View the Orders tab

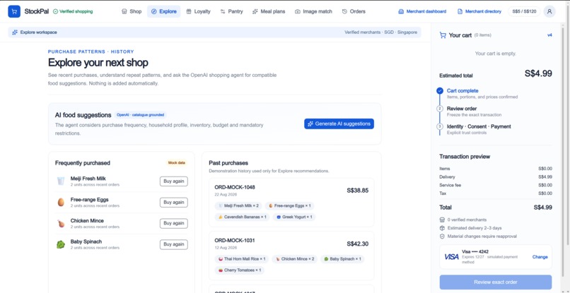(x=354, y=11)
